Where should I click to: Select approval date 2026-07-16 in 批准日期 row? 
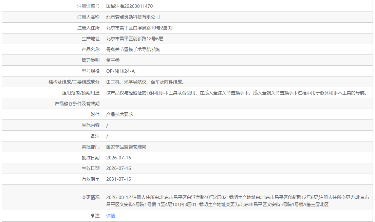119,158
